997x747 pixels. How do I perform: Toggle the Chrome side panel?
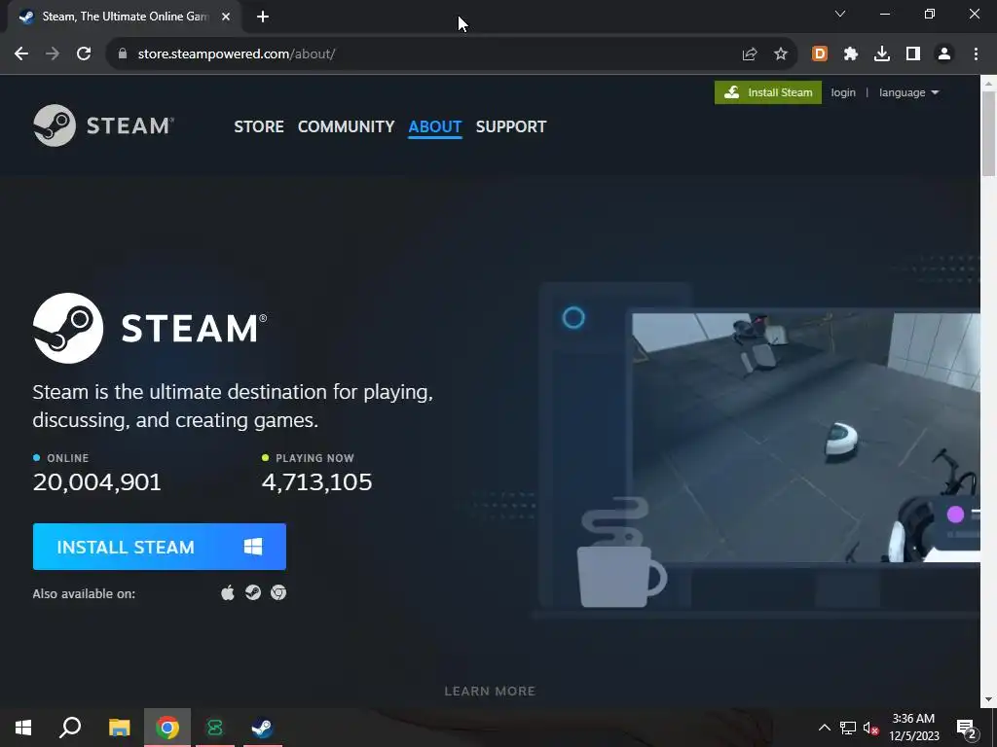(913, 54)
